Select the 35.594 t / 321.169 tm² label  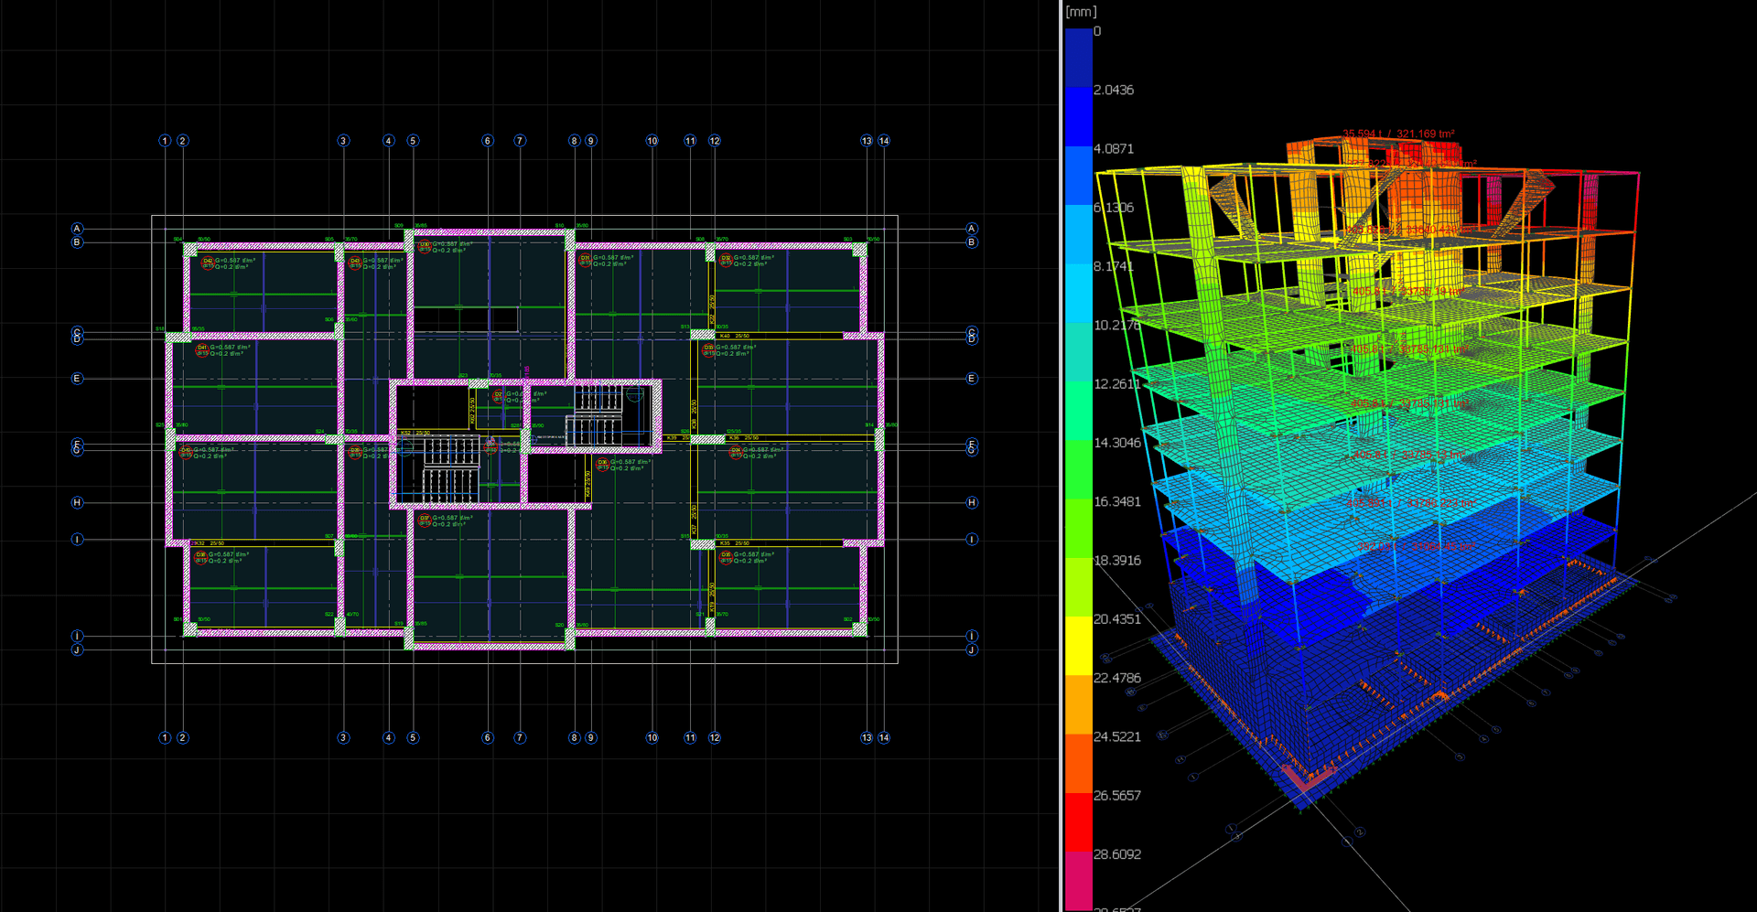[1398, 134]
